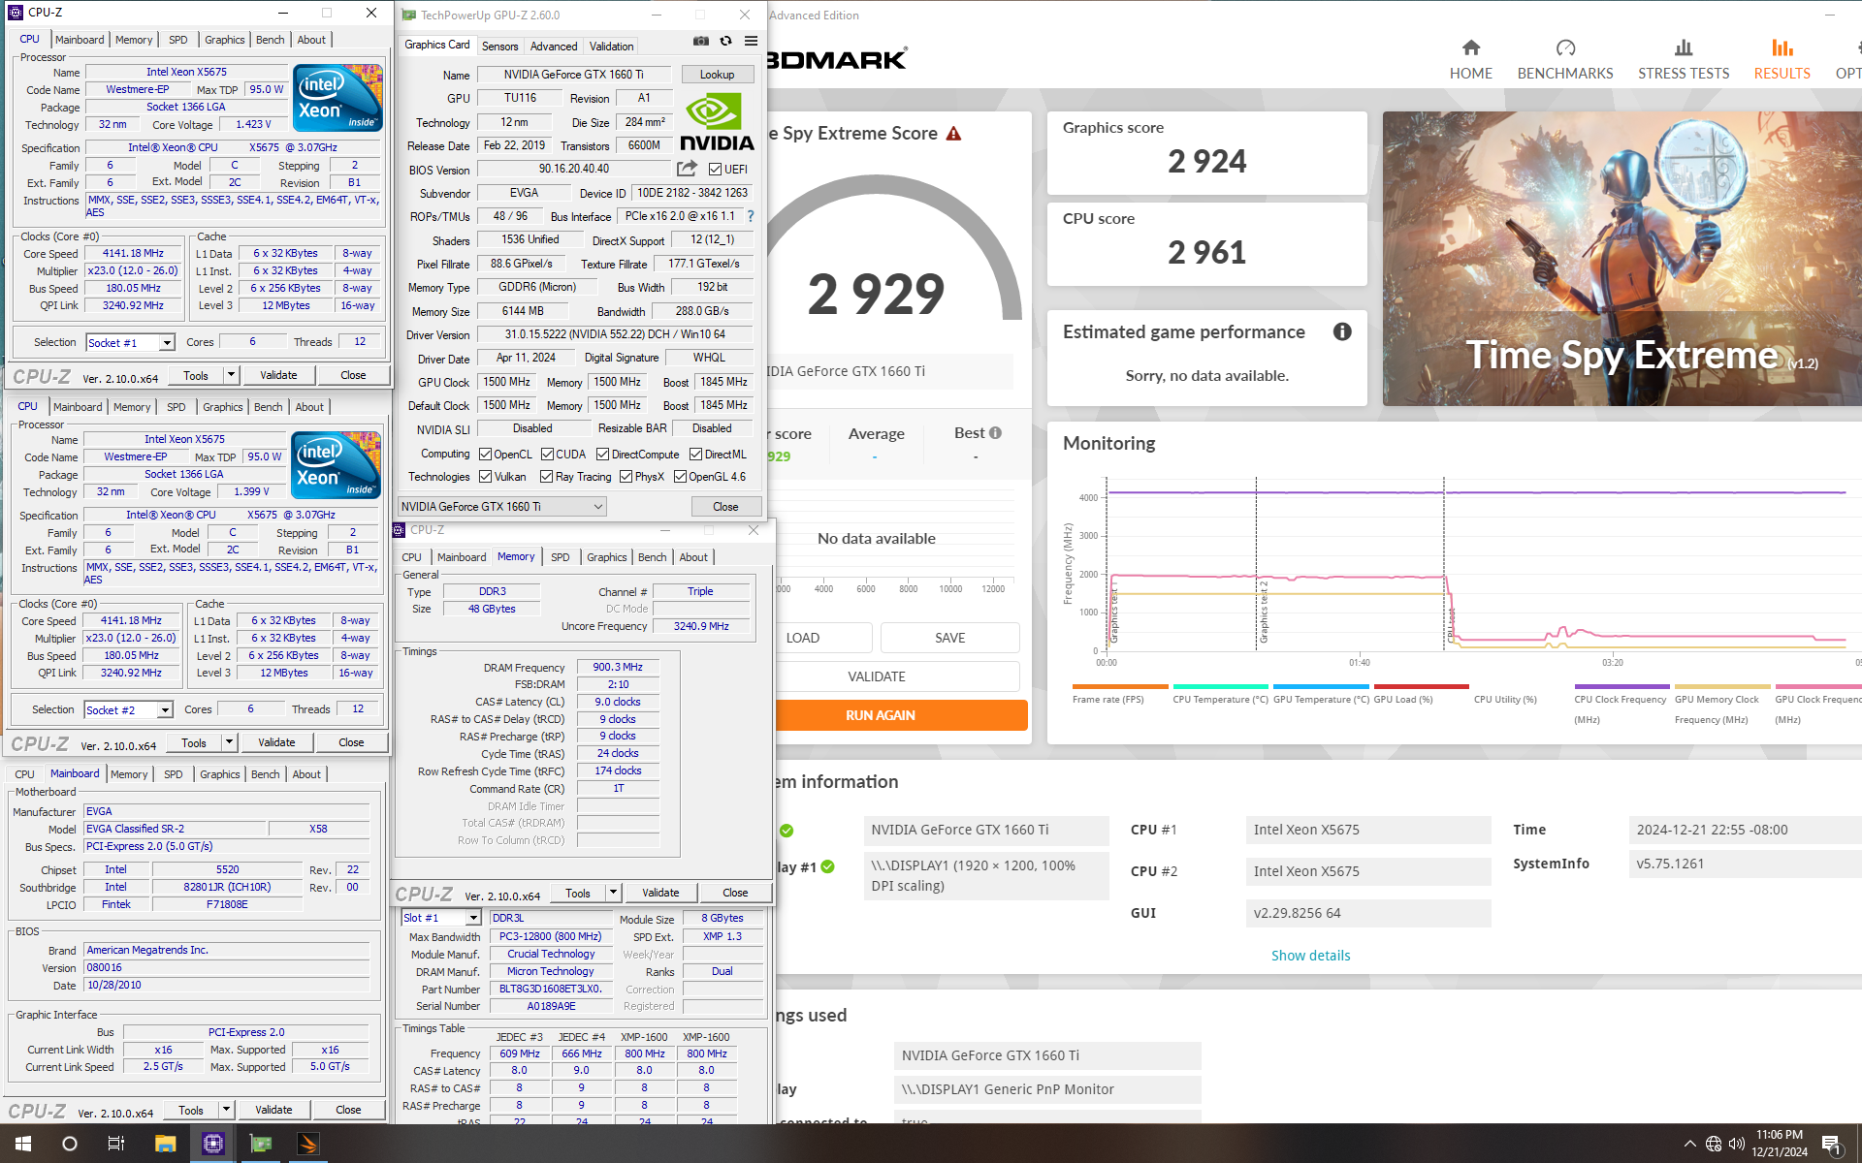Open Tools arrow in Mainboard CPU-Z window
The image size is (1862, 1163).
point(226,1110)
